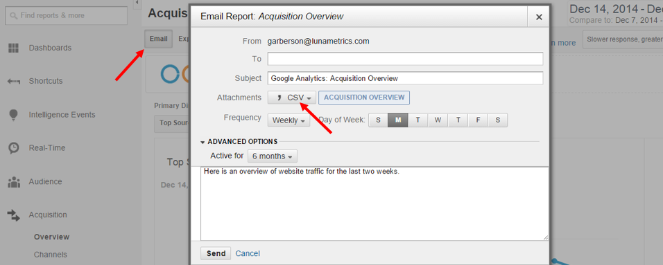The height and width of the screenshot is (265, 663).
Task: Select Thursday as the day of week
Action: click(x=458, y=120)
